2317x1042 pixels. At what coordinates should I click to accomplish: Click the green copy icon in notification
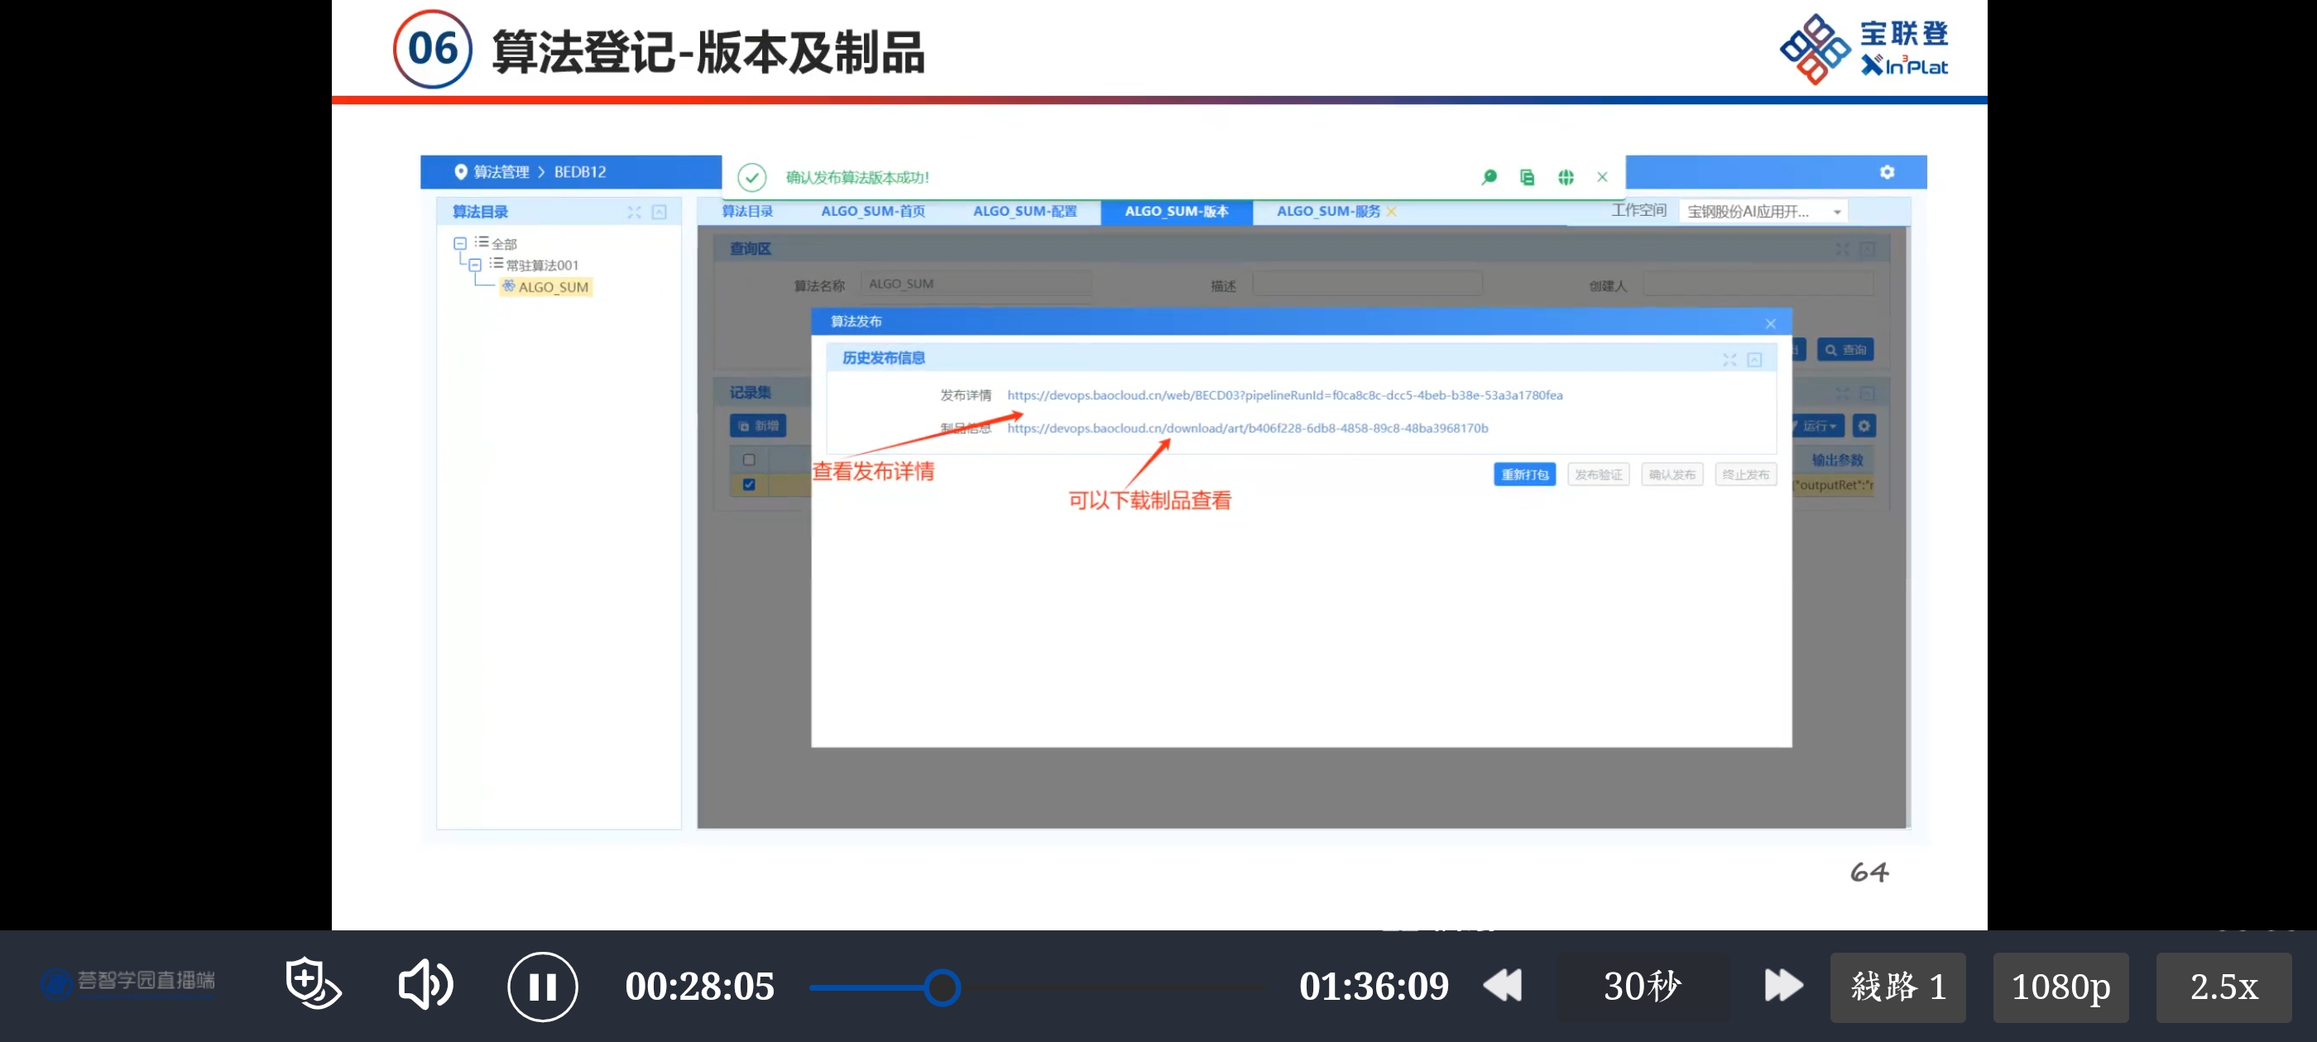[1528, 177]
